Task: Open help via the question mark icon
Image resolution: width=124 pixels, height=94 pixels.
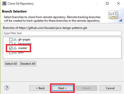Action: tap(7, 88)
